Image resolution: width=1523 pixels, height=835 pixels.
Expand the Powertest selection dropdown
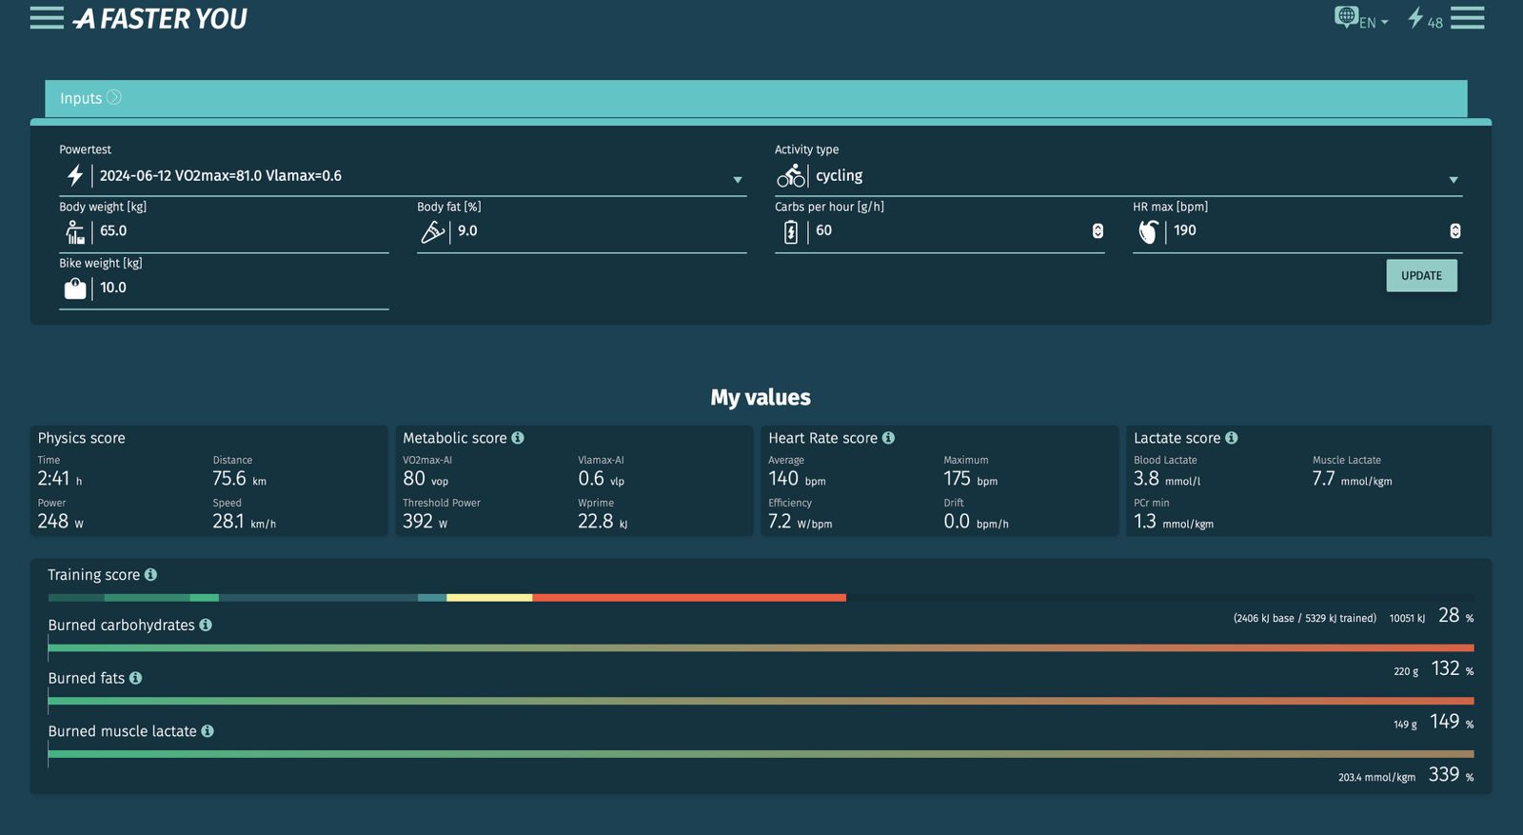click(x=737, y=180)
